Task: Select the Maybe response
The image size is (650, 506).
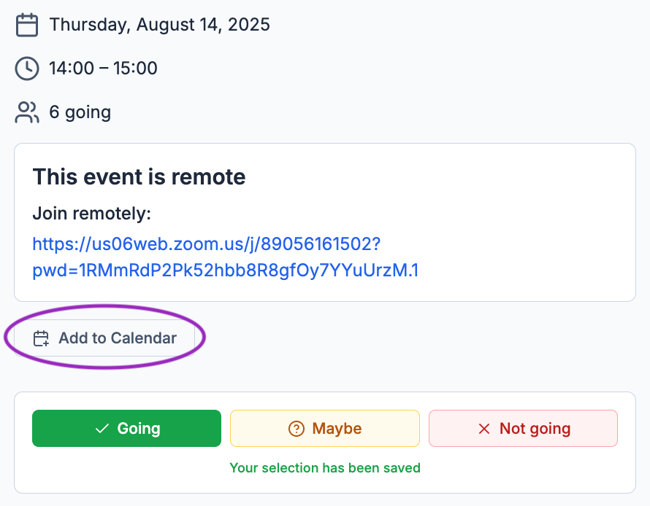Action: 325,428
